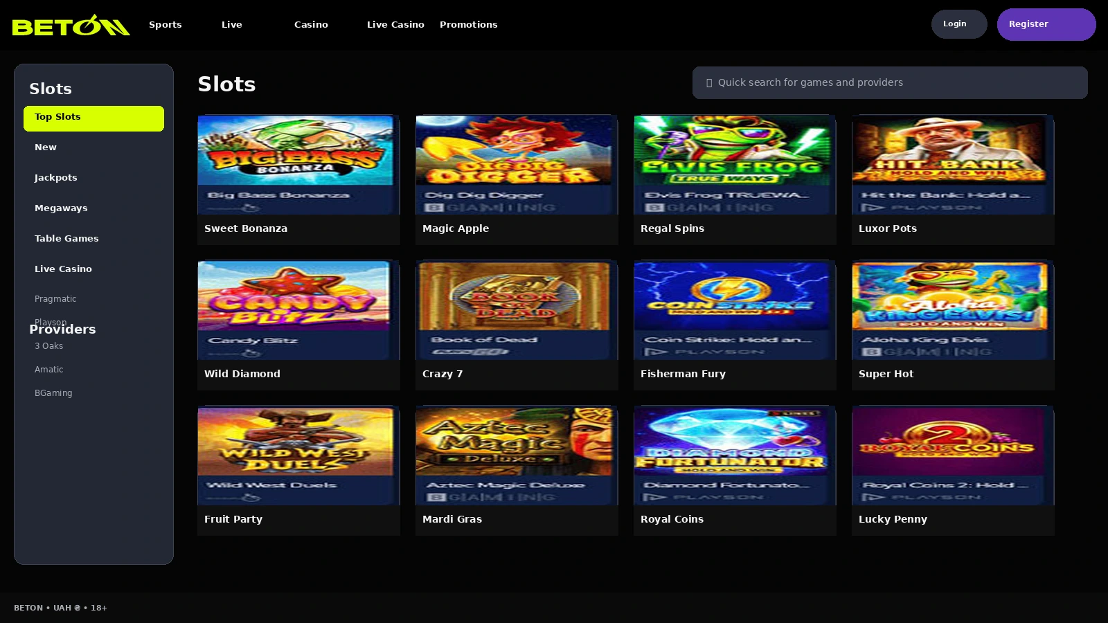Open the Candy Blitz game thumbnail
The image size is (1108, 623).
pos(298,310)
